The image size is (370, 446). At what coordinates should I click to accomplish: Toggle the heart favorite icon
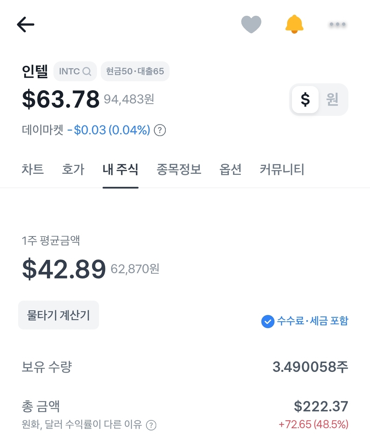pyautogui.click(x=251, y=24)
